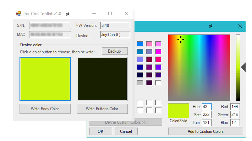Click Add to Custom Colors button
The height and width of the screenshot is (141, 252).
206,131
